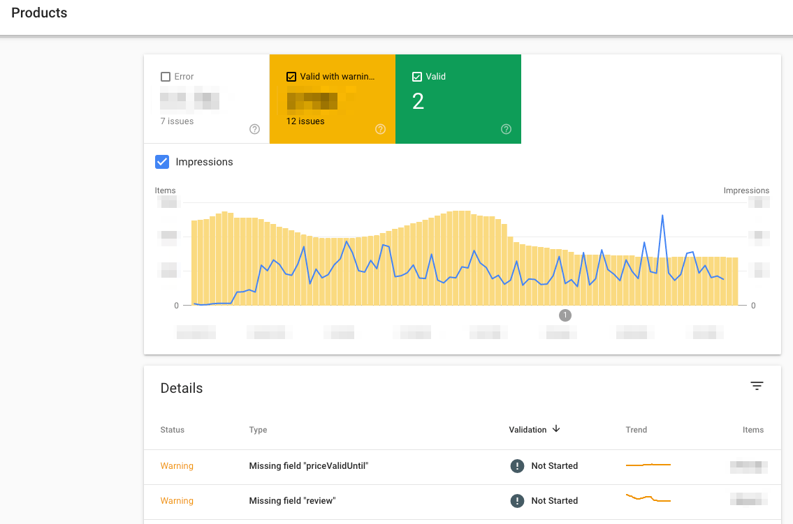This screenshot has width=793, height=524.
Task: Select the page 1 marker below the chart
Action: coord(565,315)
